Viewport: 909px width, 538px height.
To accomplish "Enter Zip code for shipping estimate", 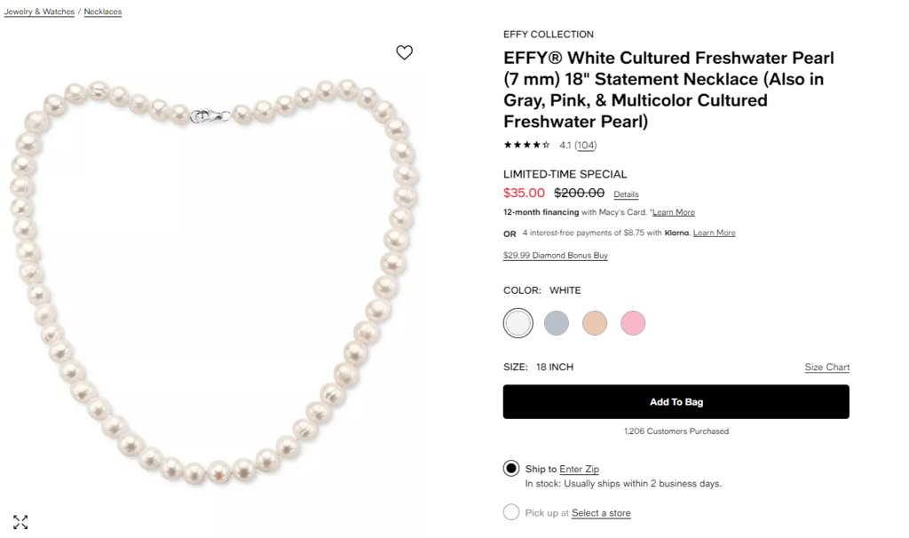I will pyautogui.click(x=581, y=469).
